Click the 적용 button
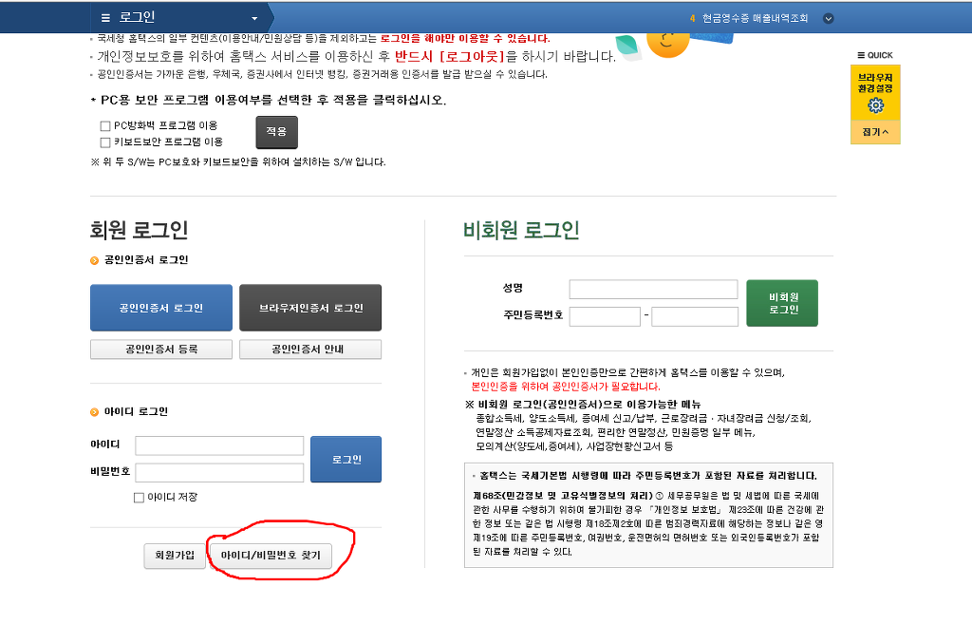 click(276, 131)
